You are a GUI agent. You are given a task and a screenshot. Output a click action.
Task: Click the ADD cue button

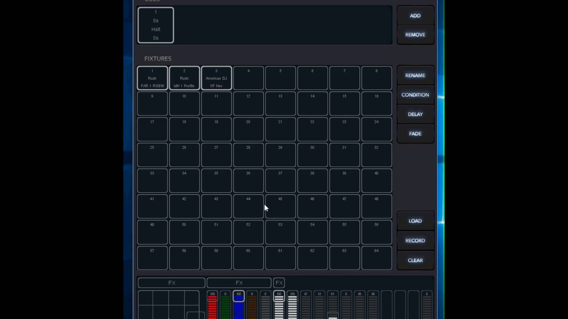coord(415,16)
